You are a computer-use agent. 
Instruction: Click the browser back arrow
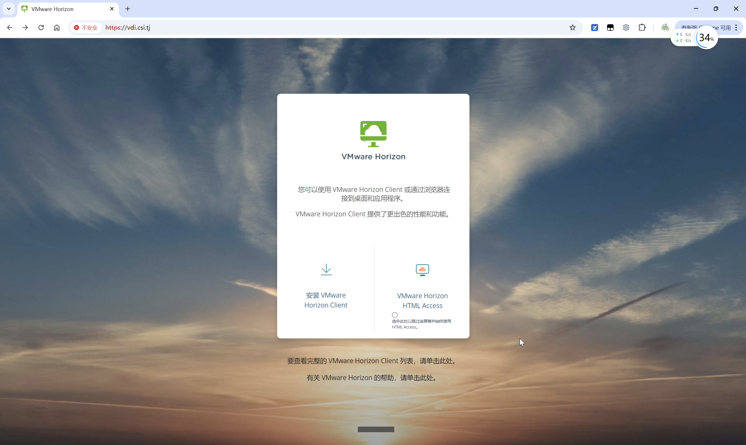coord(10,28)
